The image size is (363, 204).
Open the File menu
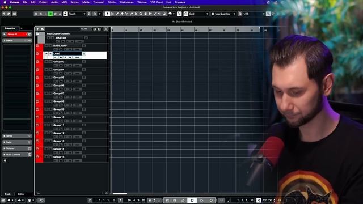pos(25,2)
